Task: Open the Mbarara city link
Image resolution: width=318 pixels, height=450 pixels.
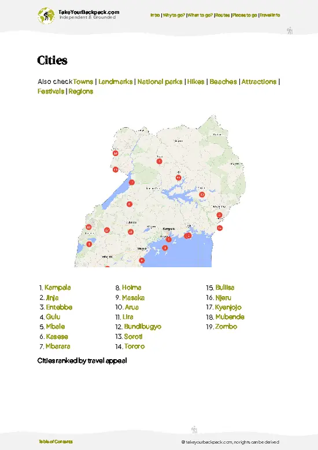Action: 58,346
